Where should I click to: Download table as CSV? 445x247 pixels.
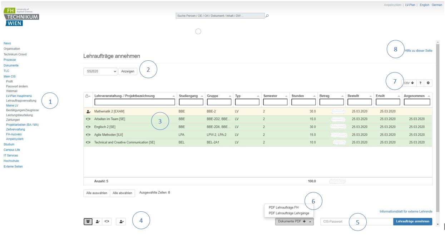pyautogui.click(x=409, y=83)
